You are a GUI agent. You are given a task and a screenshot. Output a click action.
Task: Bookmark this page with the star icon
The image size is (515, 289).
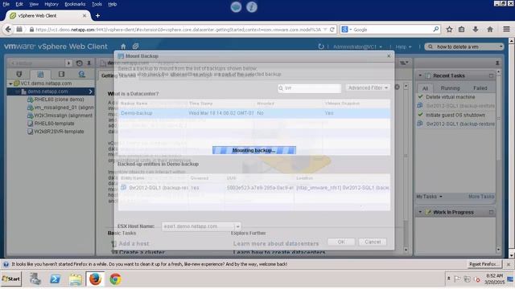pos(449,30)
